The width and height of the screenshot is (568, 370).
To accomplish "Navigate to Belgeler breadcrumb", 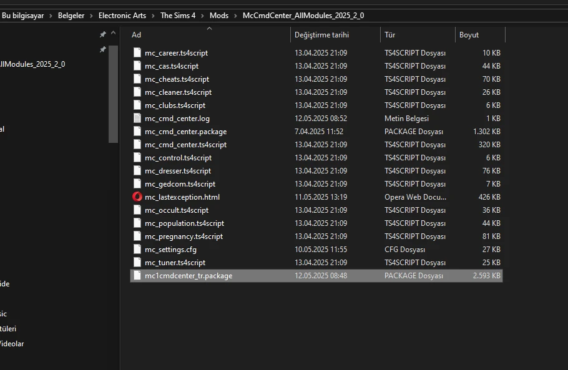I will [71, 16].
